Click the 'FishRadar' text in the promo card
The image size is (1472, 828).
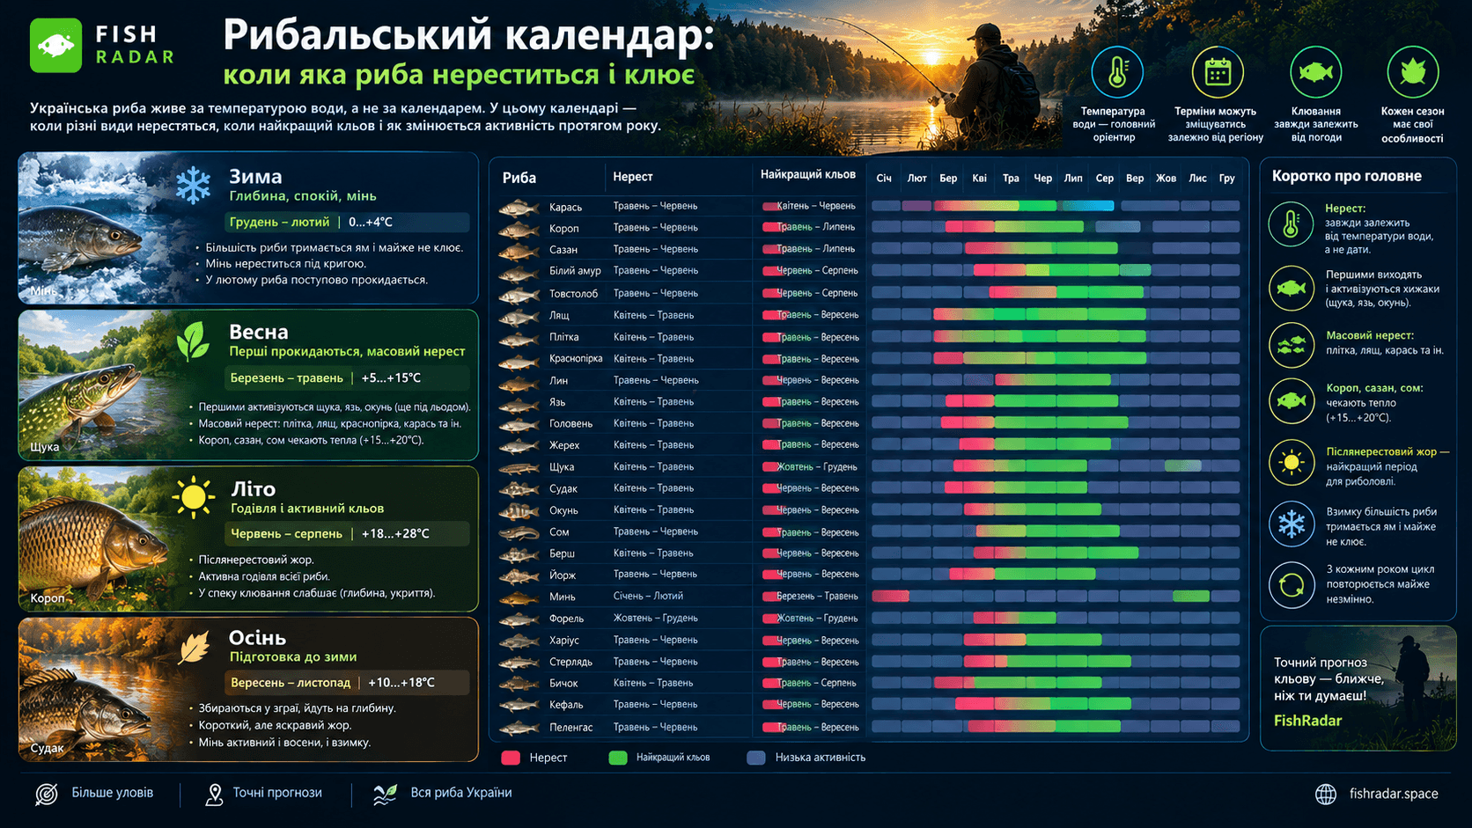[1307, 721]
